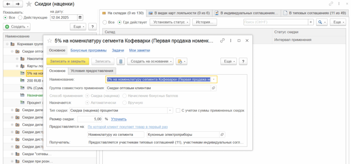Select the Все radio under Показывать
Image resolution: width=351 pixels, height=164 pixels.
(5, 17)
